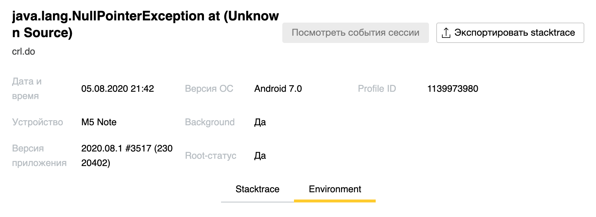
Task: Click the export upload arrow icon
Action: [x=446, y=33]
